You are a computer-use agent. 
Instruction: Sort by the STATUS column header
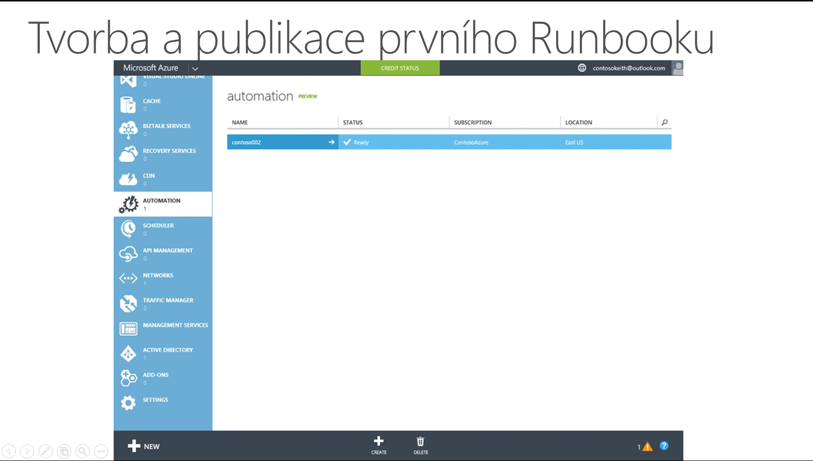click(353, 122)
